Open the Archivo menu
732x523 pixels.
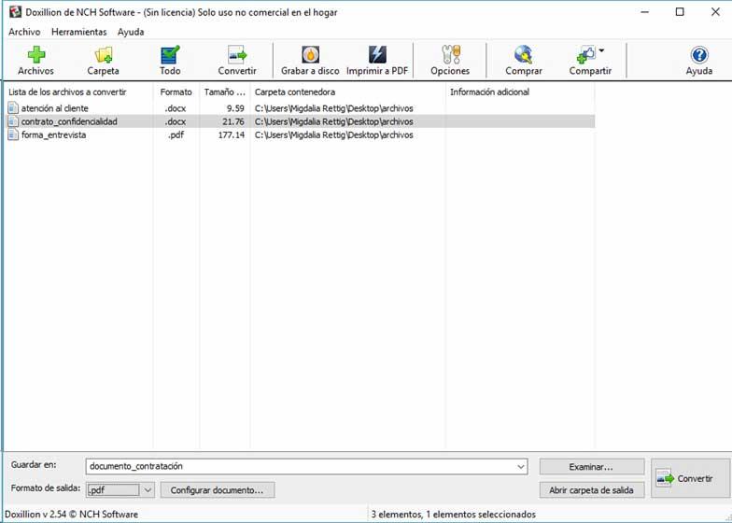(x=24, y=32)
